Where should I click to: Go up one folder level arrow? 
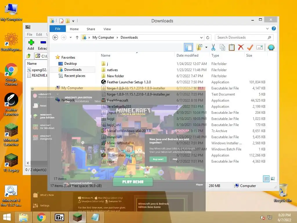[x=77, y=37]
